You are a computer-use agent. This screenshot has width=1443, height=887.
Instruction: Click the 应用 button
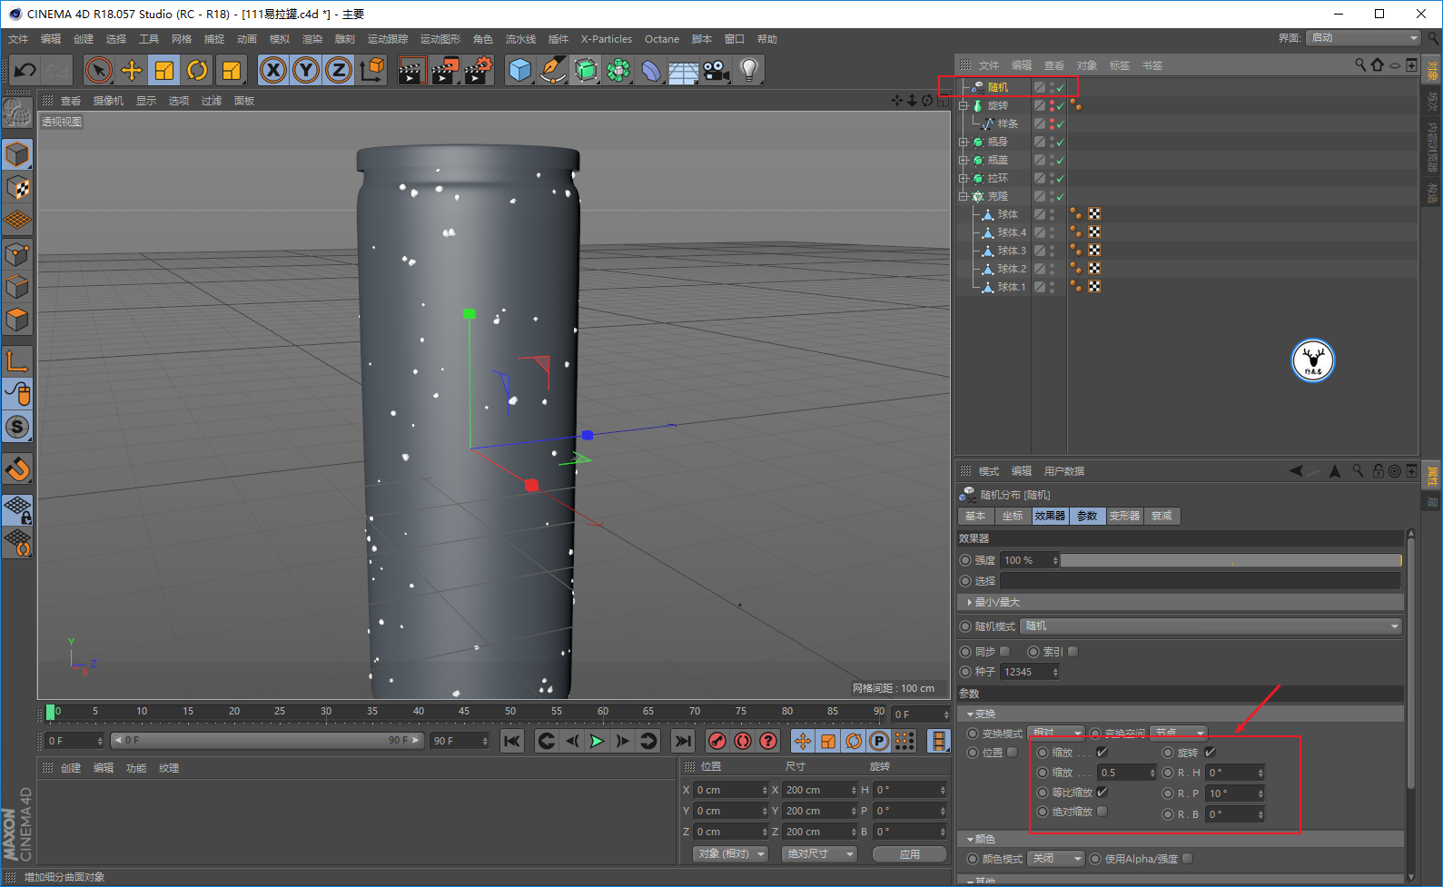click(910, 854)
